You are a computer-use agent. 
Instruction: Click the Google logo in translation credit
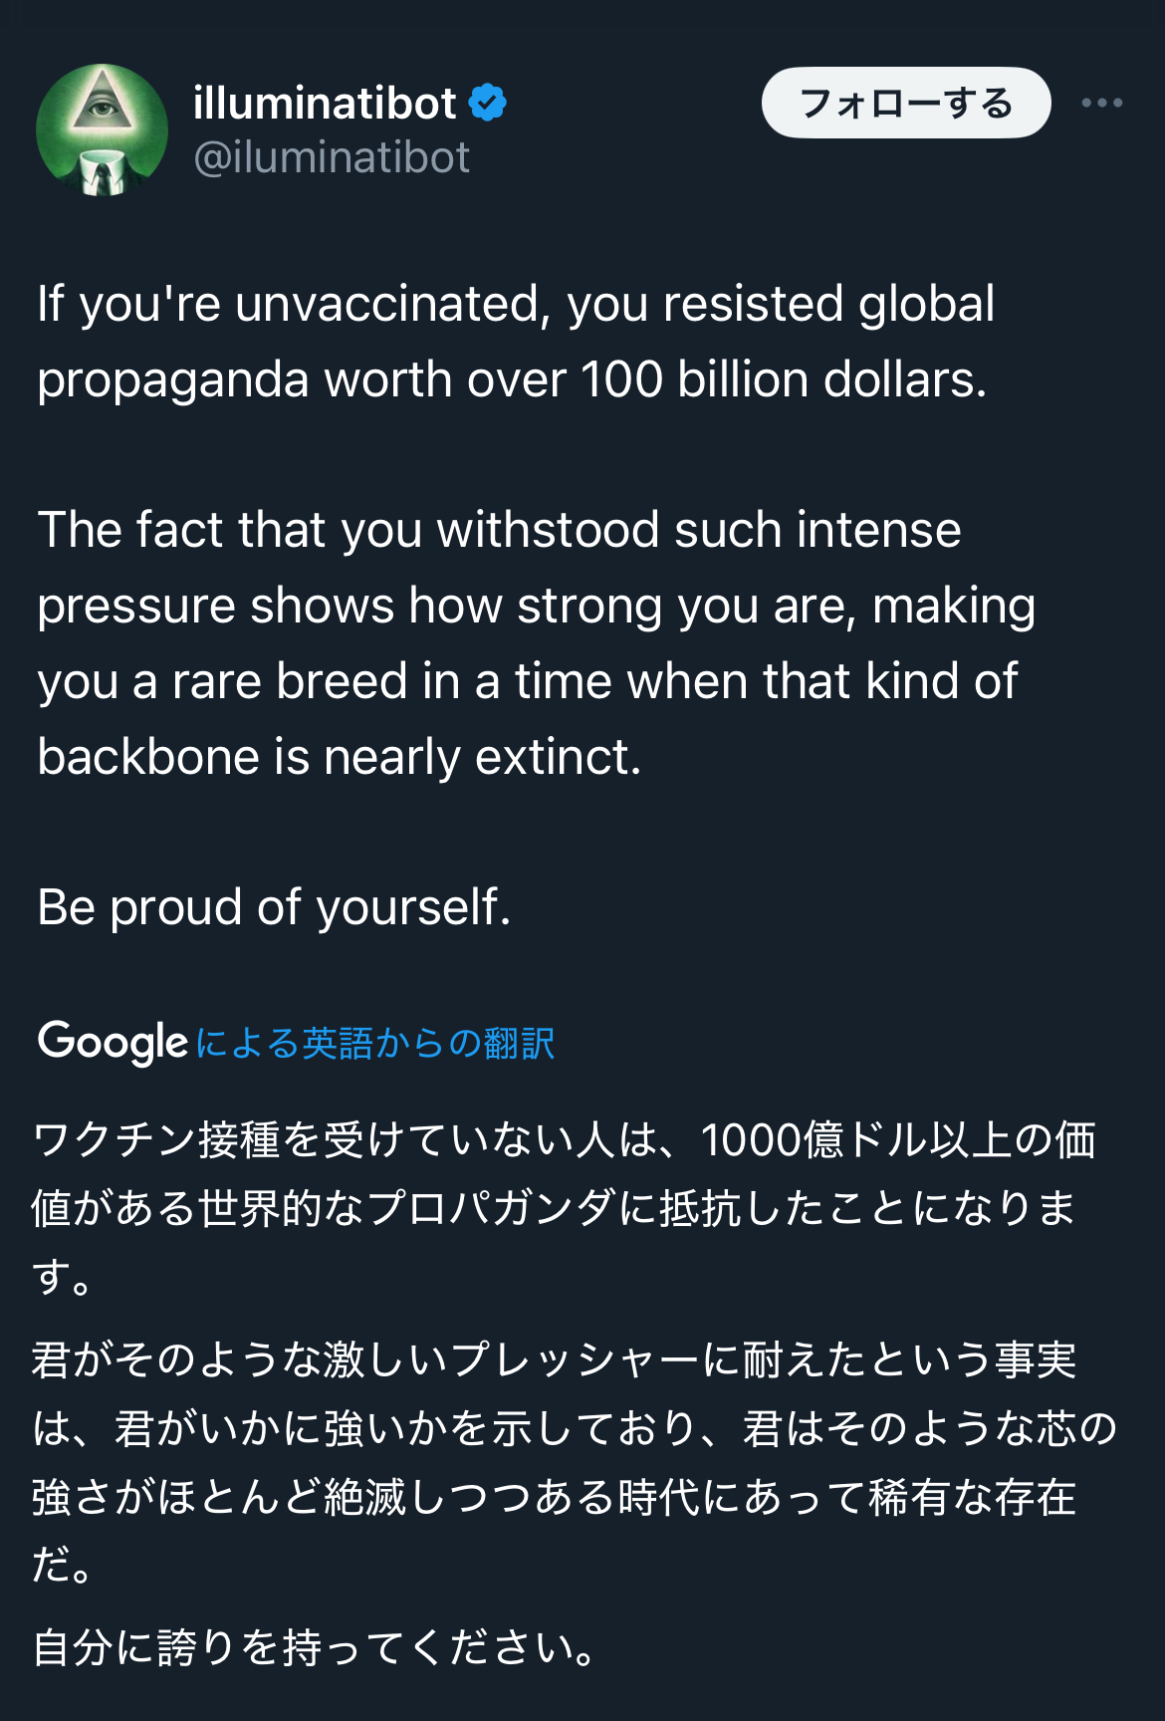(113, 1043)
